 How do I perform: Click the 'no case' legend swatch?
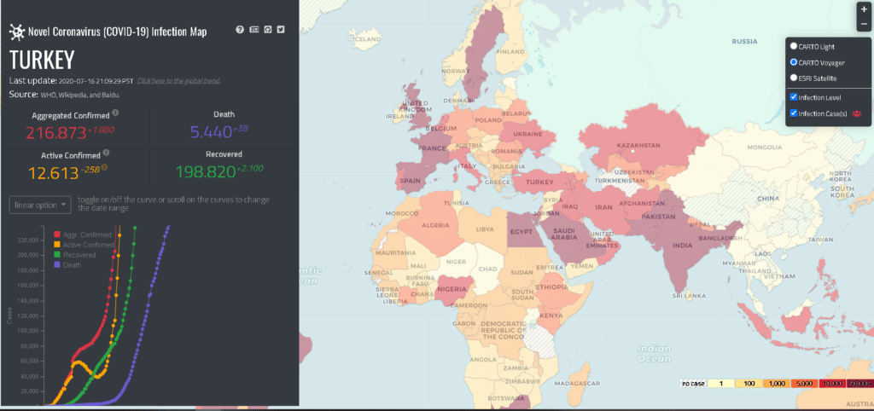click(693, 383)
